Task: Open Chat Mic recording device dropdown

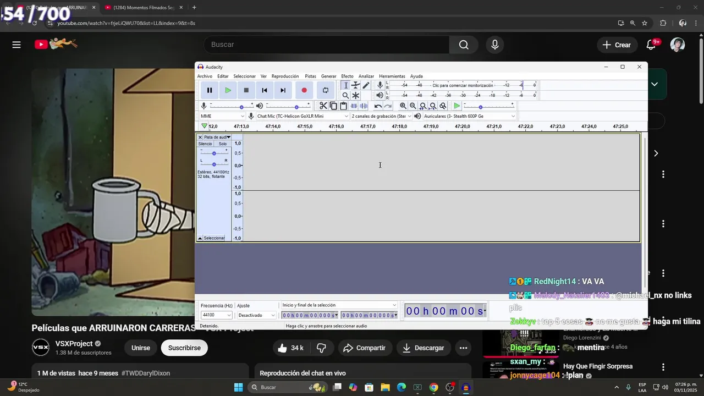Action: 302,116
